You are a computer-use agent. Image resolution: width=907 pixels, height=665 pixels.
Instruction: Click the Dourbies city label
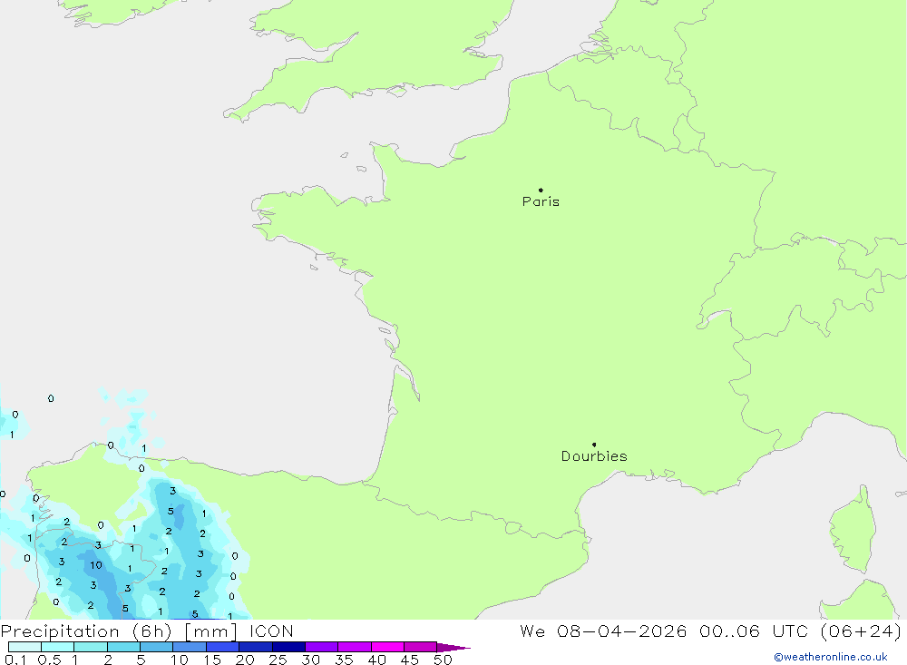594,456
